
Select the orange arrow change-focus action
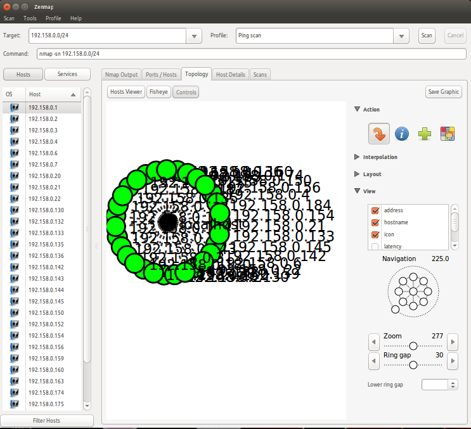tap(379, 134)
